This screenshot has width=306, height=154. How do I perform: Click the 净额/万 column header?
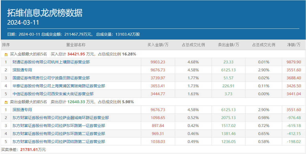[294, 45]
